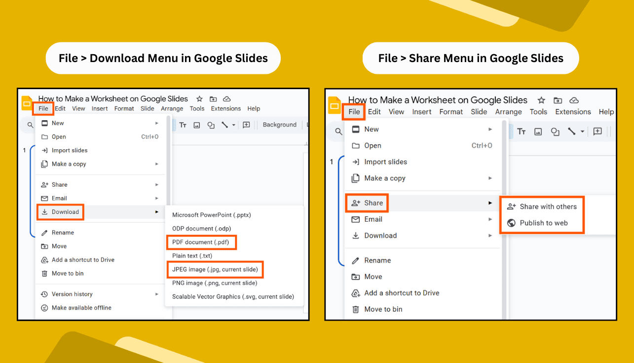Select the Shape tool
The image size is (634, 363).
(211, 125)
